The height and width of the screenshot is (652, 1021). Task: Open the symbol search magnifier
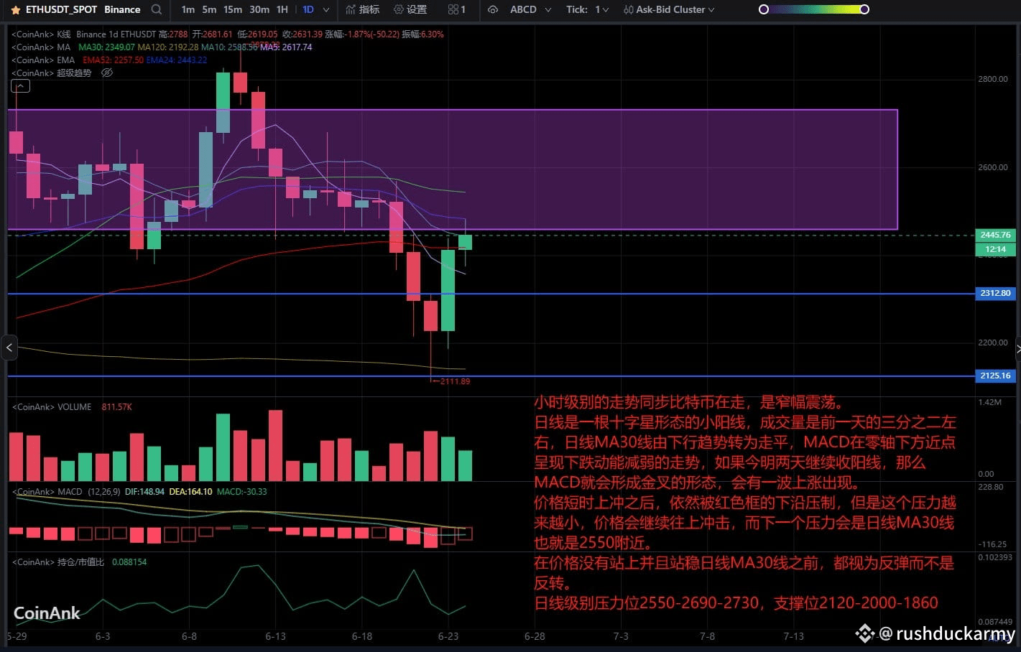(x=156, y=9)
